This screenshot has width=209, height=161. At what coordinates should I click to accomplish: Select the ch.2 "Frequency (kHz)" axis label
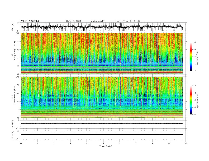[x=15, y=94]
